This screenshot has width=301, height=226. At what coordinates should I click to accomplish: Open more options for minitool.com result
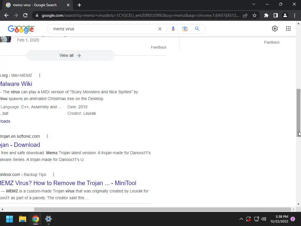pyautogui.click(x=53, y=175)
